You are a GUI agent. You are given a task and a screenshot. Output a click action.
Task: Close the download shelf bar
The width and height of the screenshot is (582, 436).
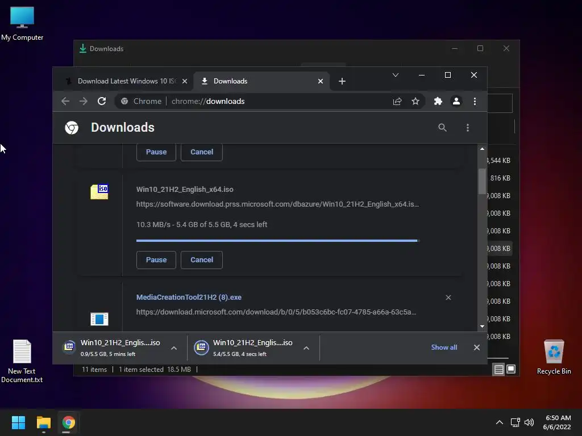click(477, 347)
